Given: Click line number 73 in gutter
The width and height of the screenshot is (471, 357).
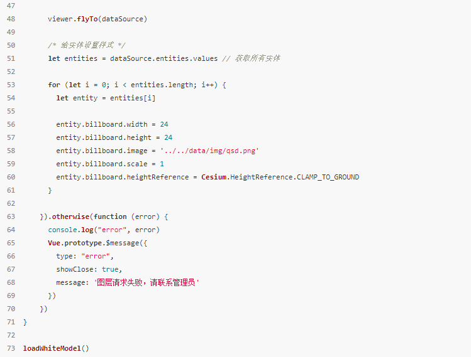Looking at the screenshot, I should click(11, 348).
